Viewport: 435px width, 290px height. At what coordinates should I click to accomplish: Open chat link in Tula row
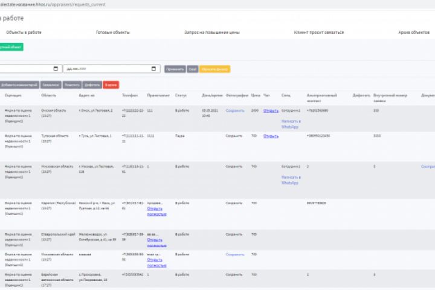271,136
